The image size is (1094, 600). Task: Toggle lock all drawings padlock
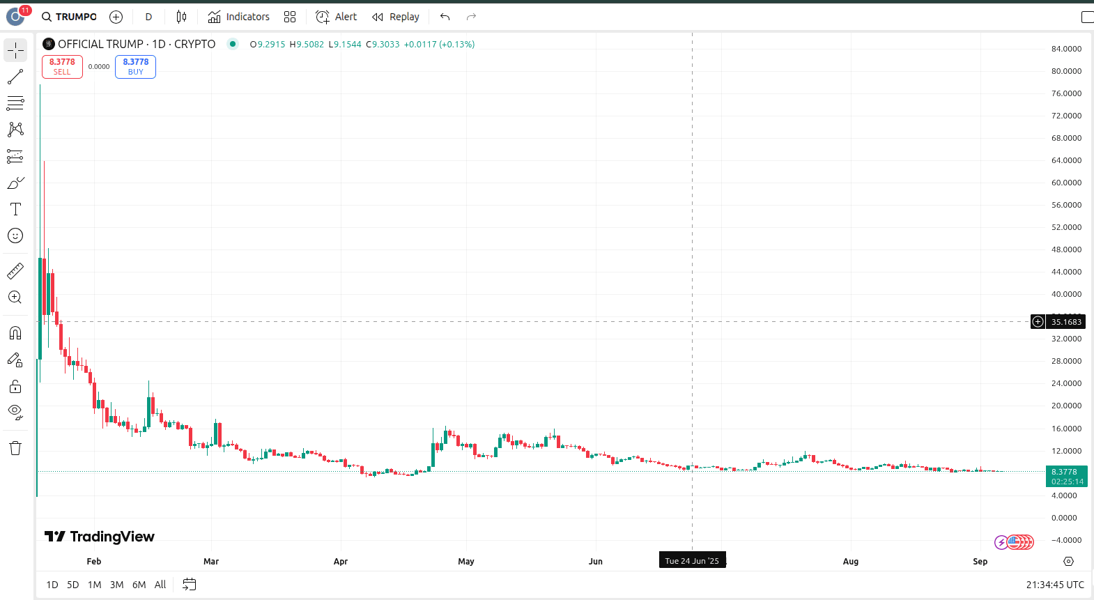coord(15,386)
